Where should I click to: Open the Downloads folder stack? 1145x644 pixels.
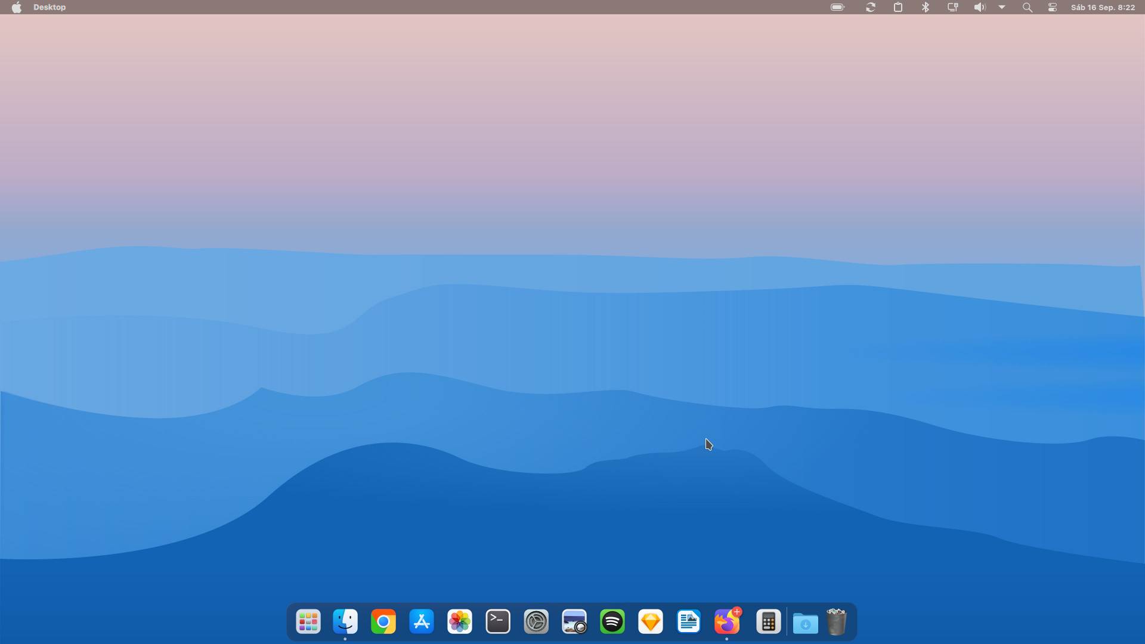click(x=806, y=623)
